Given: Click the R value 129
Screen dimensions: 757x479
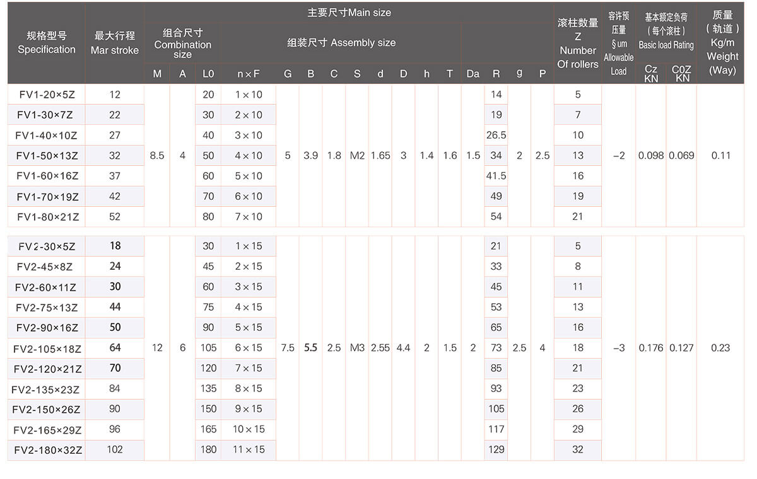Looking at the screenshot, I should [x=496, y=450].
